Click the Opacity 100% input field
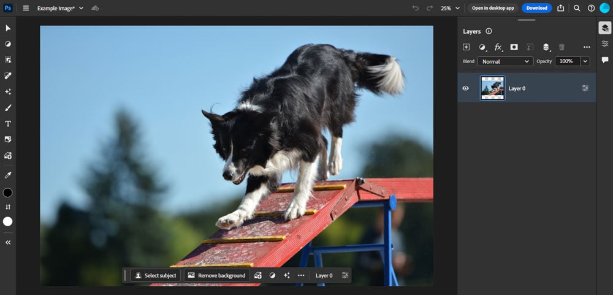Image resolution: width=613 pixels, height=295 pixels. click(x=568, y=61)
